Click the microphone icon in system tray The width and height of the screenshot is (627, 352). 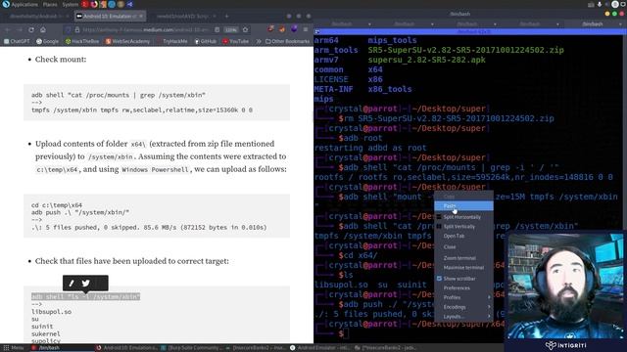click(x=600, y=4)
